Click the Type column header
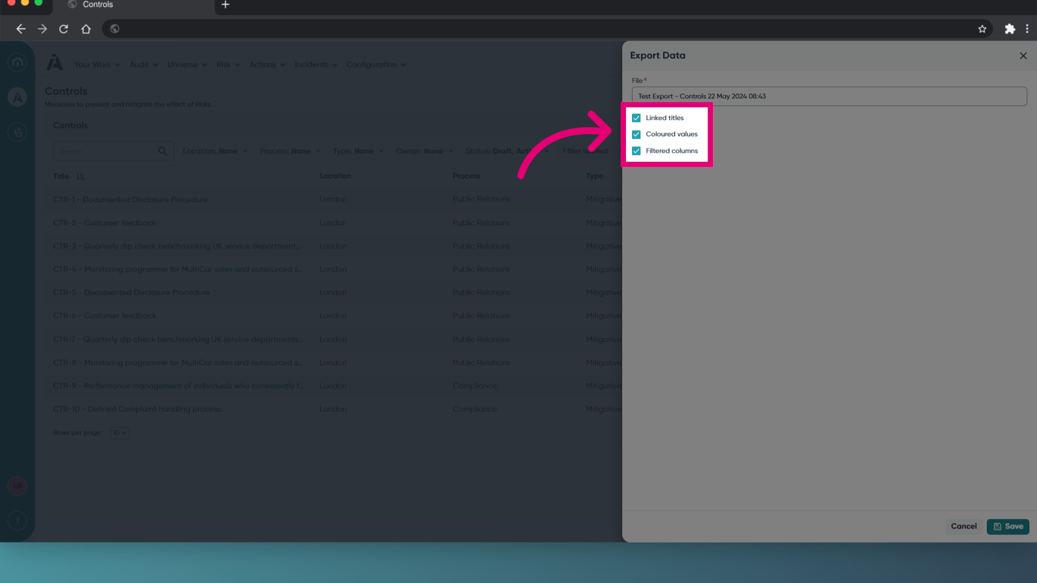 (x=594, y=176)
